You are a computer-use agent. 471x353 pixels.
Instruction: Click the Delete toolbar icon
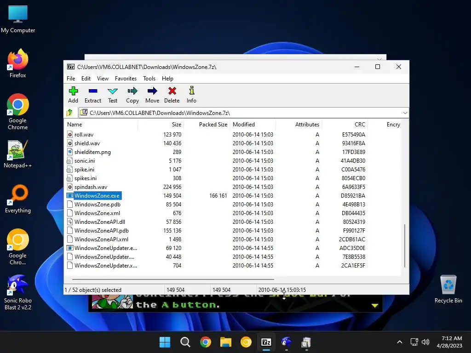click(172, 95)
